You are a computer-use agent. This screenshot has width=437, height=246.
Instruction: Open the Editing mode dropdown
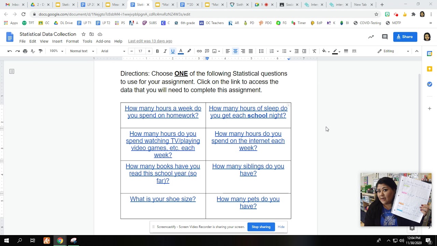tap(393, 51)
